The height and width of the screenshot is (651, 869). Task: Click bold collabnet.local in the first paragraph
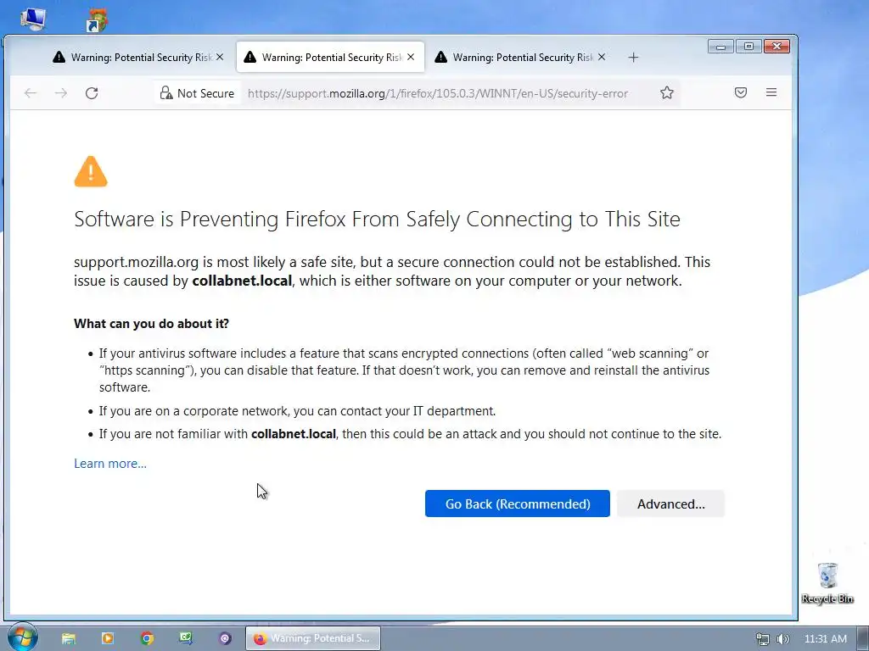click(242, 281)
